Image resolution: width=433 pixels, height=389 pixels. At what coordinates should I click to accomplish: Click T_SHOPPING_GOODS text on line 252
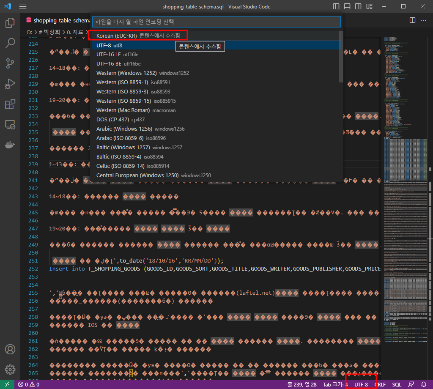114,268
